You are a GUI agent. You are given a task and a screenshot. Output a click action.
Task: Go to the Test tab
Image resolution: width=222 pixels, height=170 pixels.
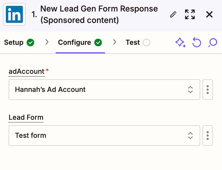(x=133, y=42)
